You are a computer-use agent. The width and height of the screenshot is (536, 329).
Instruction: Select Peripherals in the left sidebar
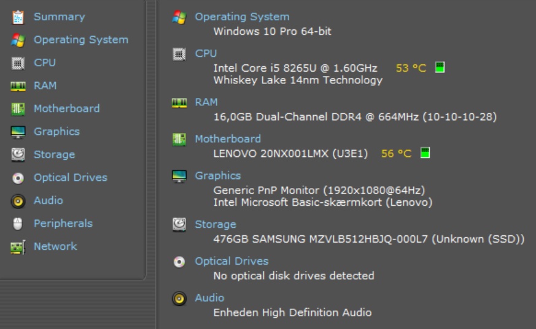(63, 224)
